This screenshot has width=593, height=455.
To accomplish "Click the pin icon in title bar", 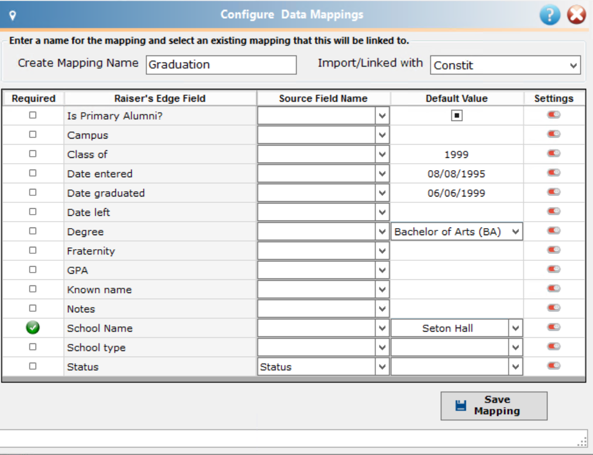I will click(x=12, y=16).
